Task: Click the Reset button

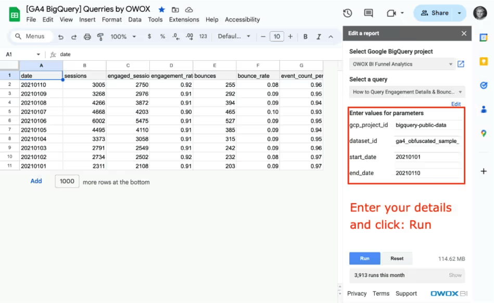Action: tap(397, 258)
